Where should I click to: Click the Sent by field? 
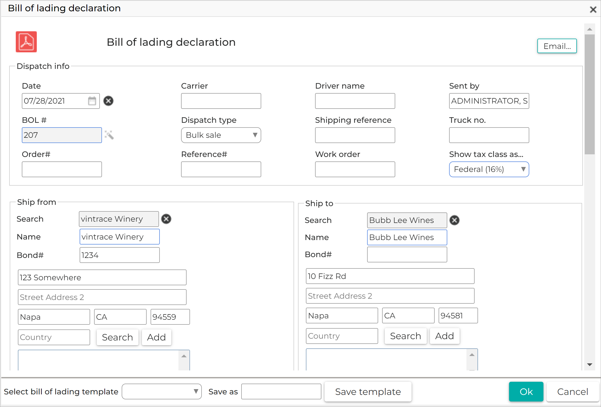(489, 101)
